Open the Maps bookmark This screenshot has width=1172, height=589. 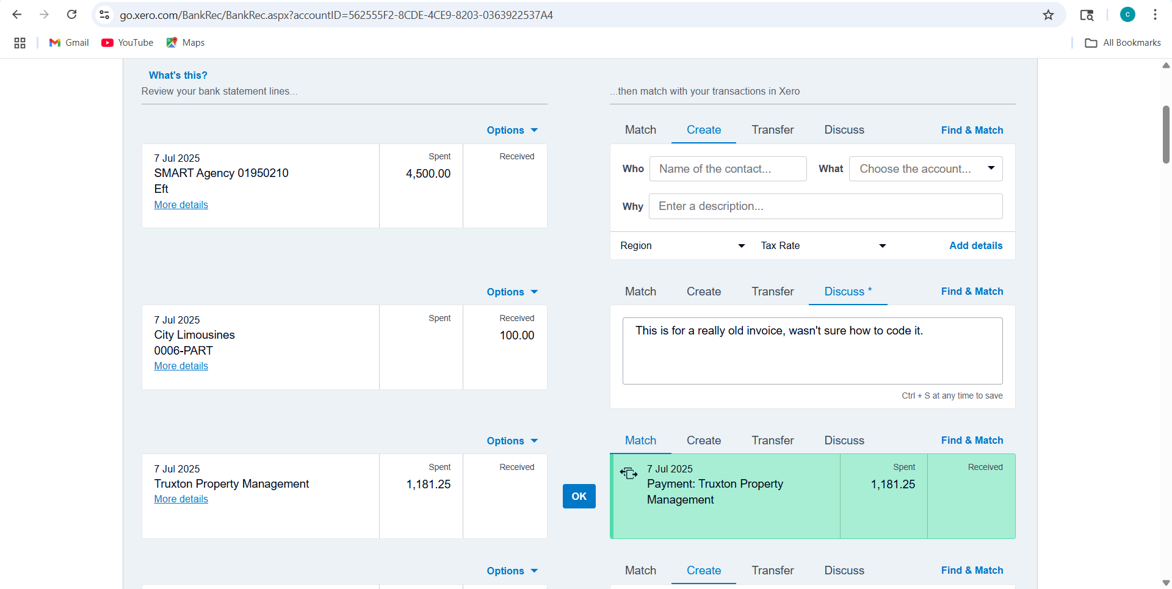click(x=186, y=43)
